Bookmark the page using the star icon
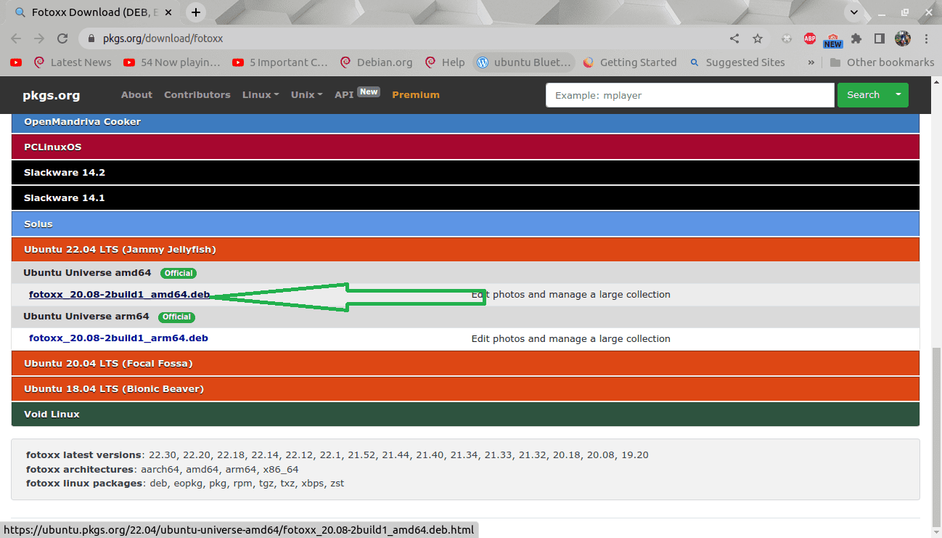This screenshot has width=942, height=538. [757, 38]
